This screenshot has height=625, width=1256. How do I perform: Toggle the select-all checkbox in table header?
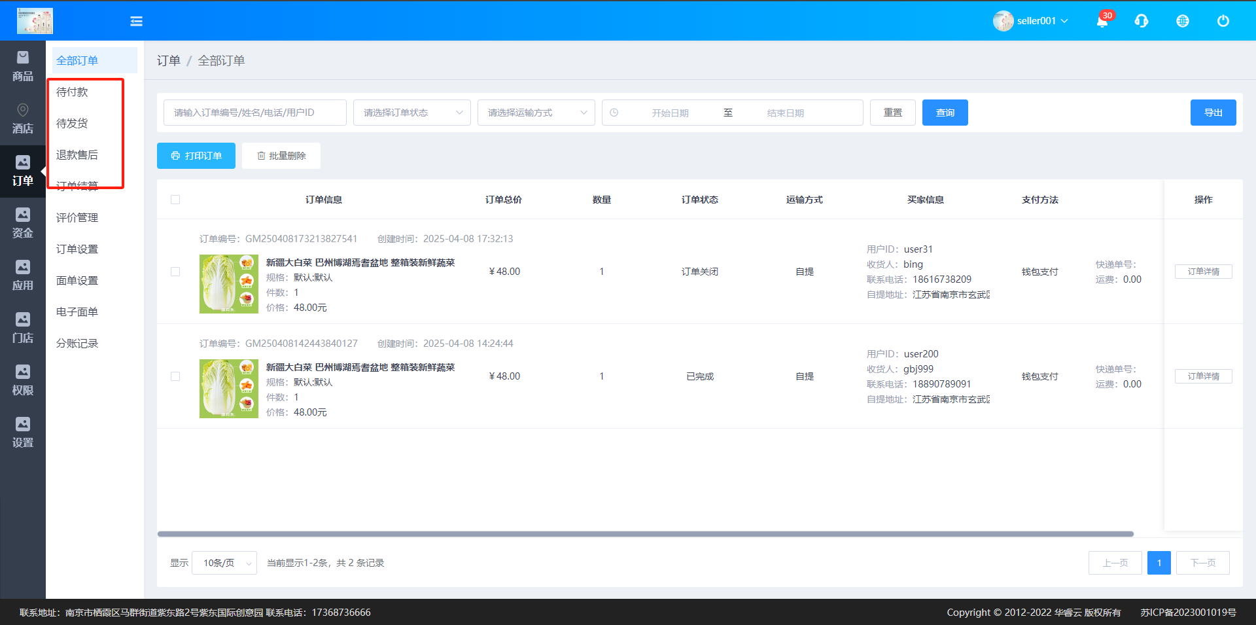click(x=175, y=200)
